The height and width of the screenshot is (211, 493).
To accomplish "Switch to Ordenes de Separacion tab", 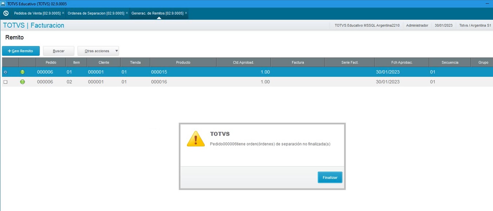I will tap(96, 13).
